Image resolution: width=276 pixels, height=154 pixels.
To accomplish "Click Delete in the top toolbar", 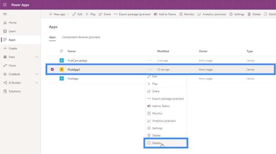I will tap(254, 14).
